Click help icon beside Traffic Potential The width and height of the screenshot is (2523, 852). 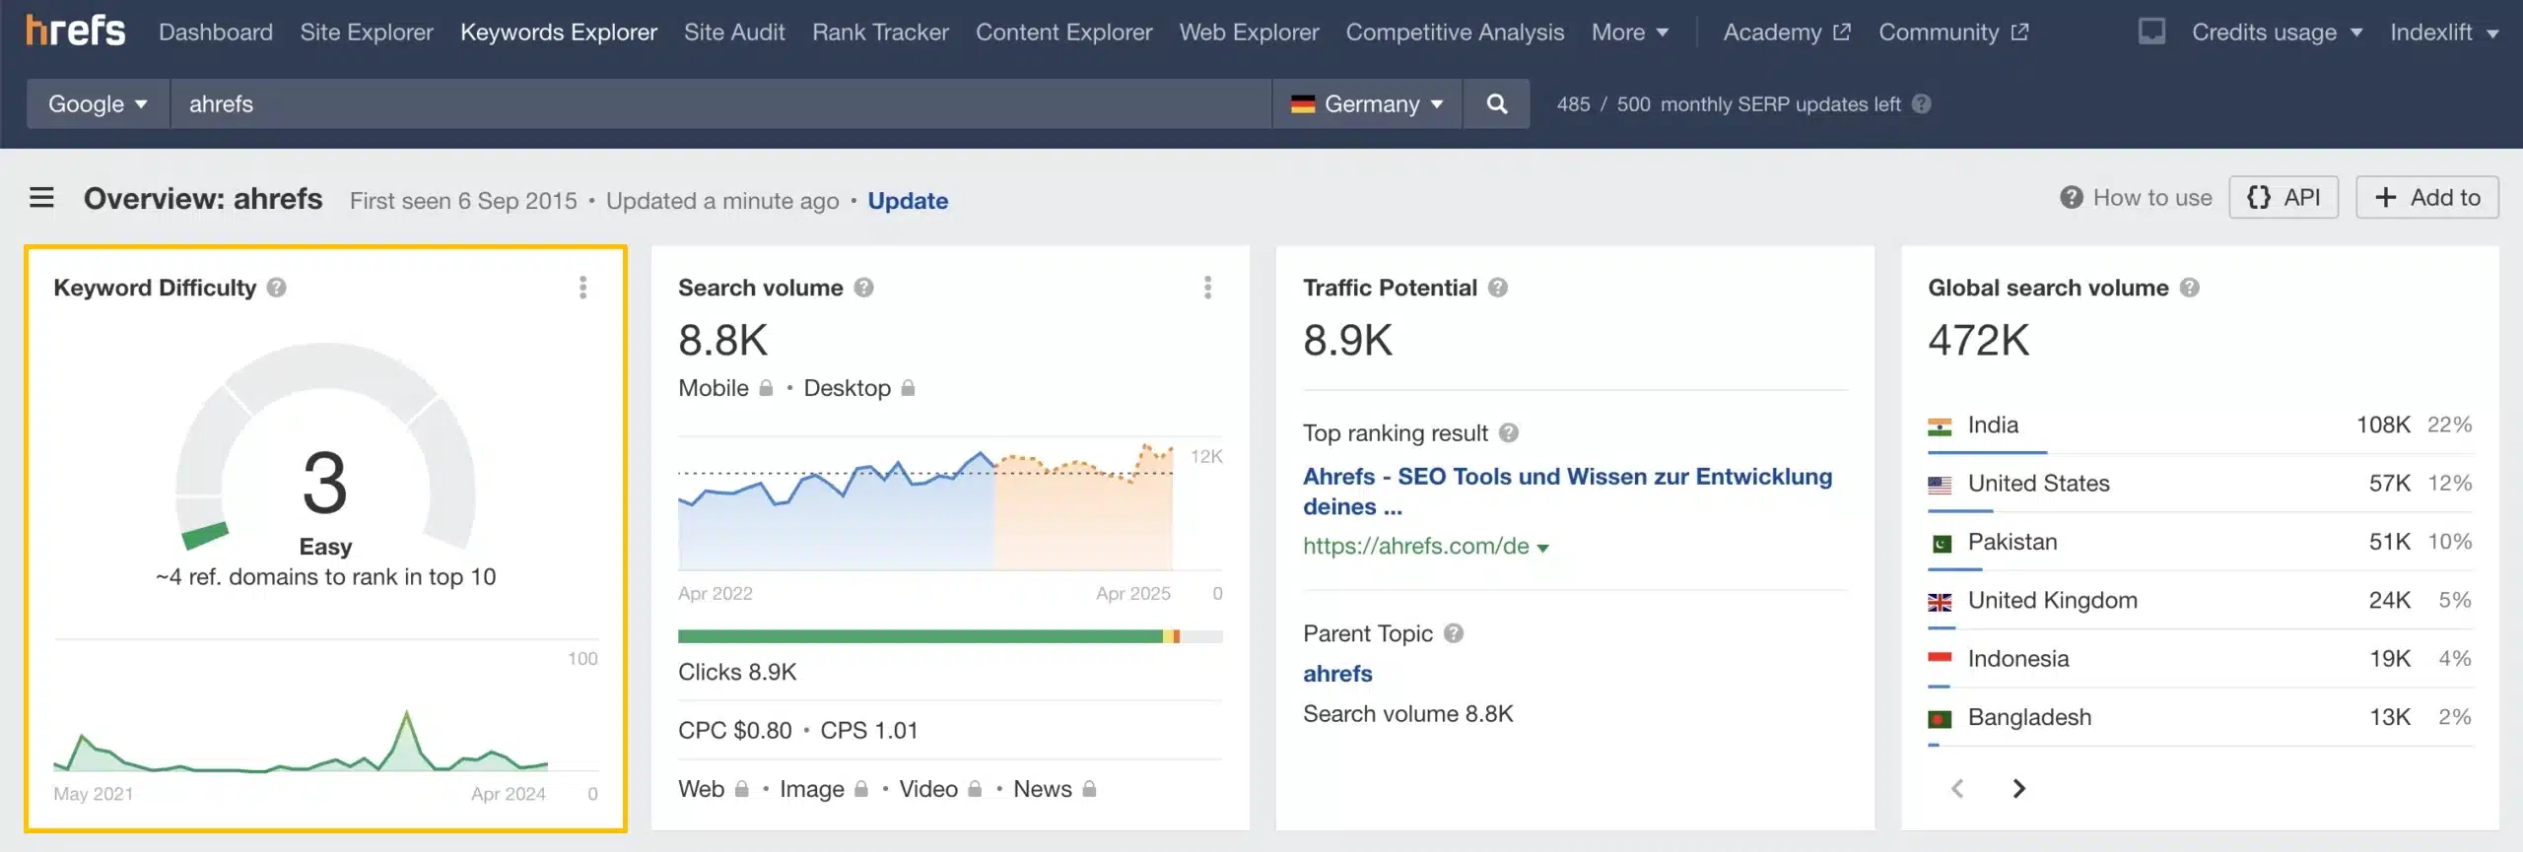[1498, 288]
